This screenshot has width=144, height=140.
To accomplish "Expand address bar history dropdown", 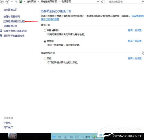I will (x=98, y=2).
